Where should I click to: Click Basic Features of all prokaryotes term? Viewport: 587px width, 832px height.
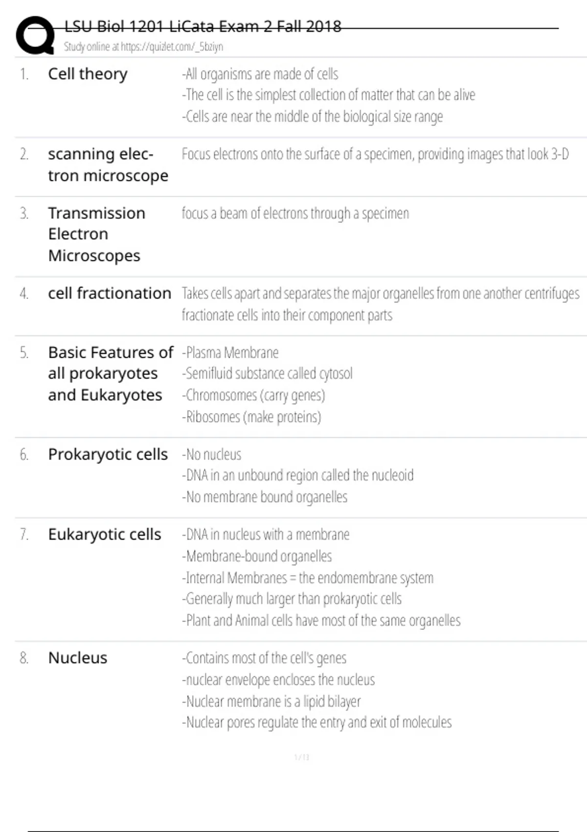point(111,374)
